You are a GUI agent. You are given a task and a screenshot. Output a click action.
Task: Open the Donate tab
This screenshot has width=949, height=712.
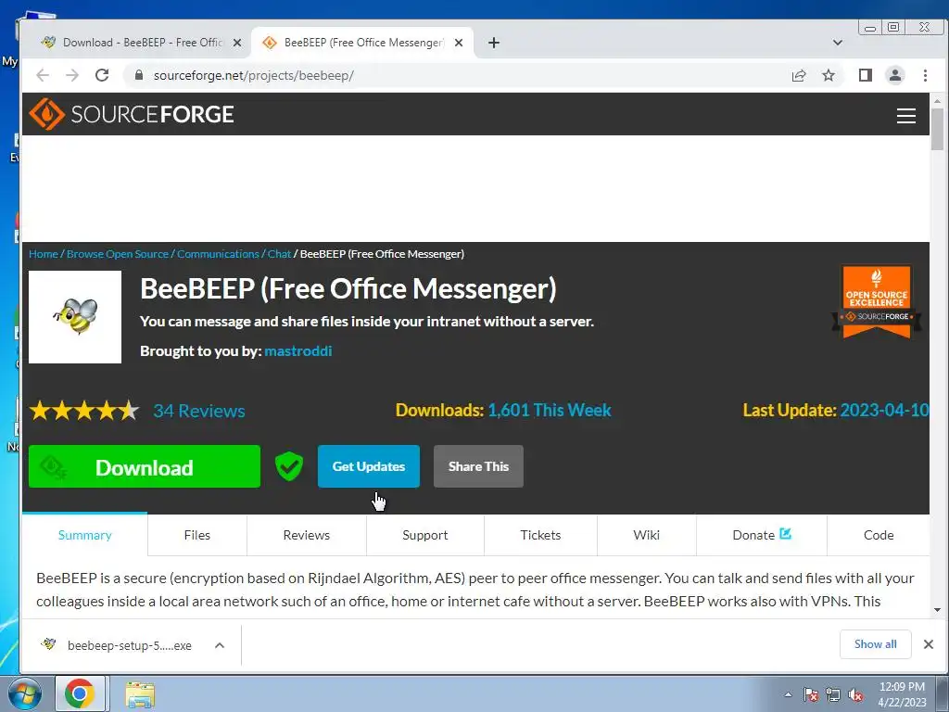[762, 535]
